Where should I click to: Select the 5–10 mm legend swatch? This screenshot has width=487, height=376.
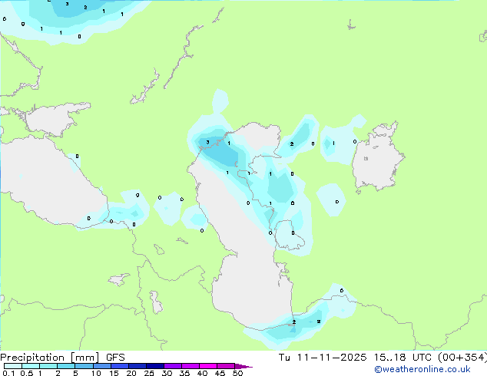pos(84,366)
